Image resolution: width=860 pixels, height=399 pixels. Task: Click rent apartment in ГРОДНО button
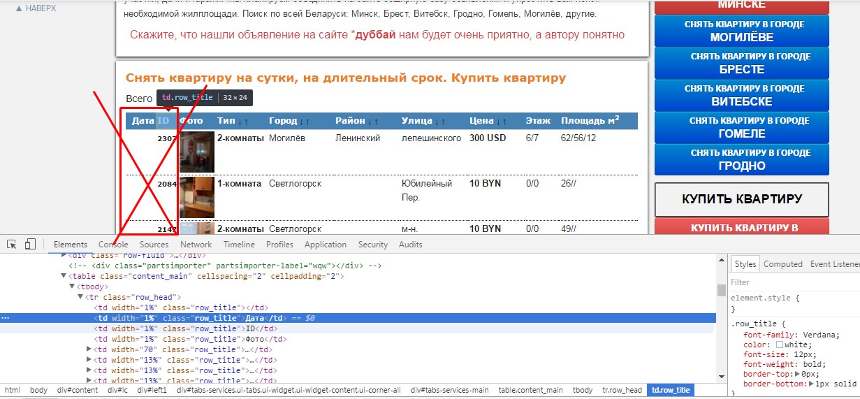coord(742,159)
